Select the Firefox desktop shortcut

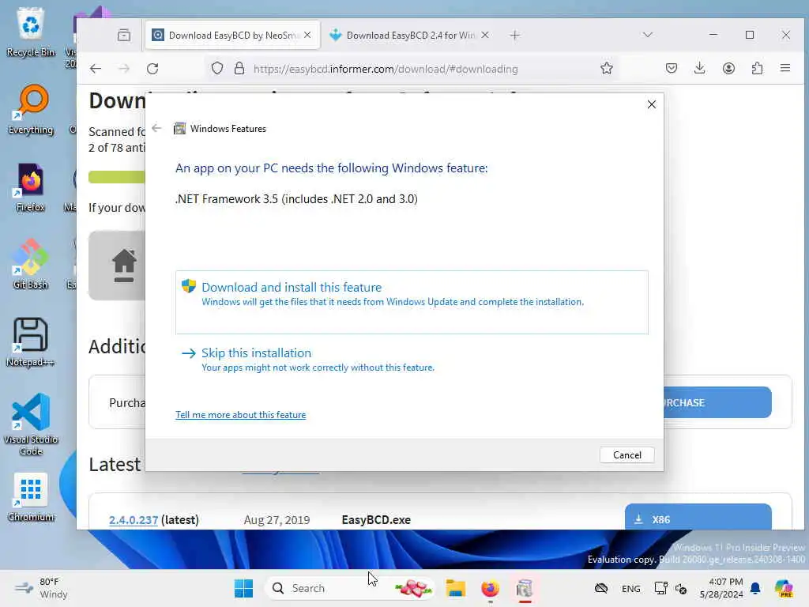click(x=31, y=187)
